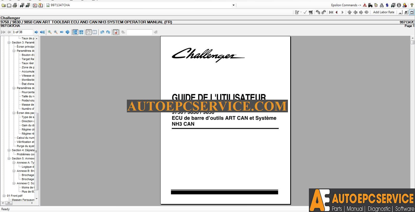
Task: Click the open book icon
Action: click(9, 5)
